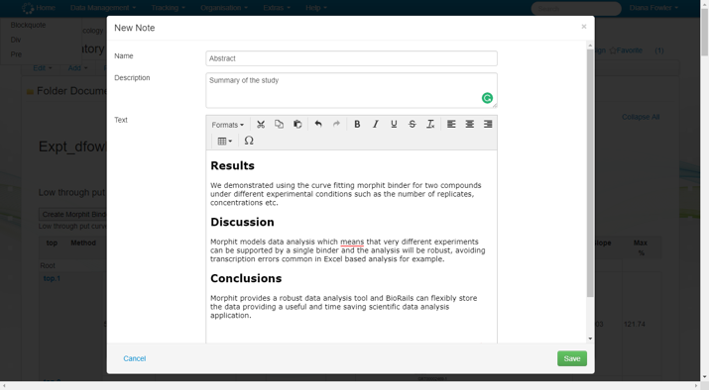
Task: Open the Add dropdown behind the dialog
Action: (77, 68)
